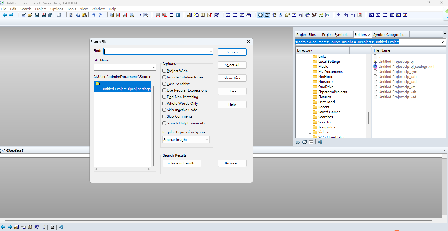Toggle the Case Sensitive option

[164, 84]
